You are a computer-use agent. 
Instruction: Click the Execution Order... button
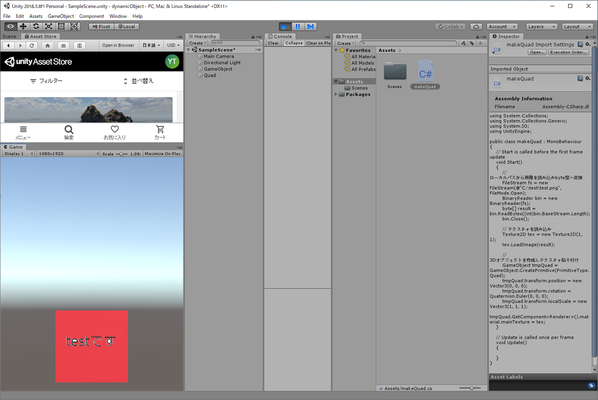point(569,52)
